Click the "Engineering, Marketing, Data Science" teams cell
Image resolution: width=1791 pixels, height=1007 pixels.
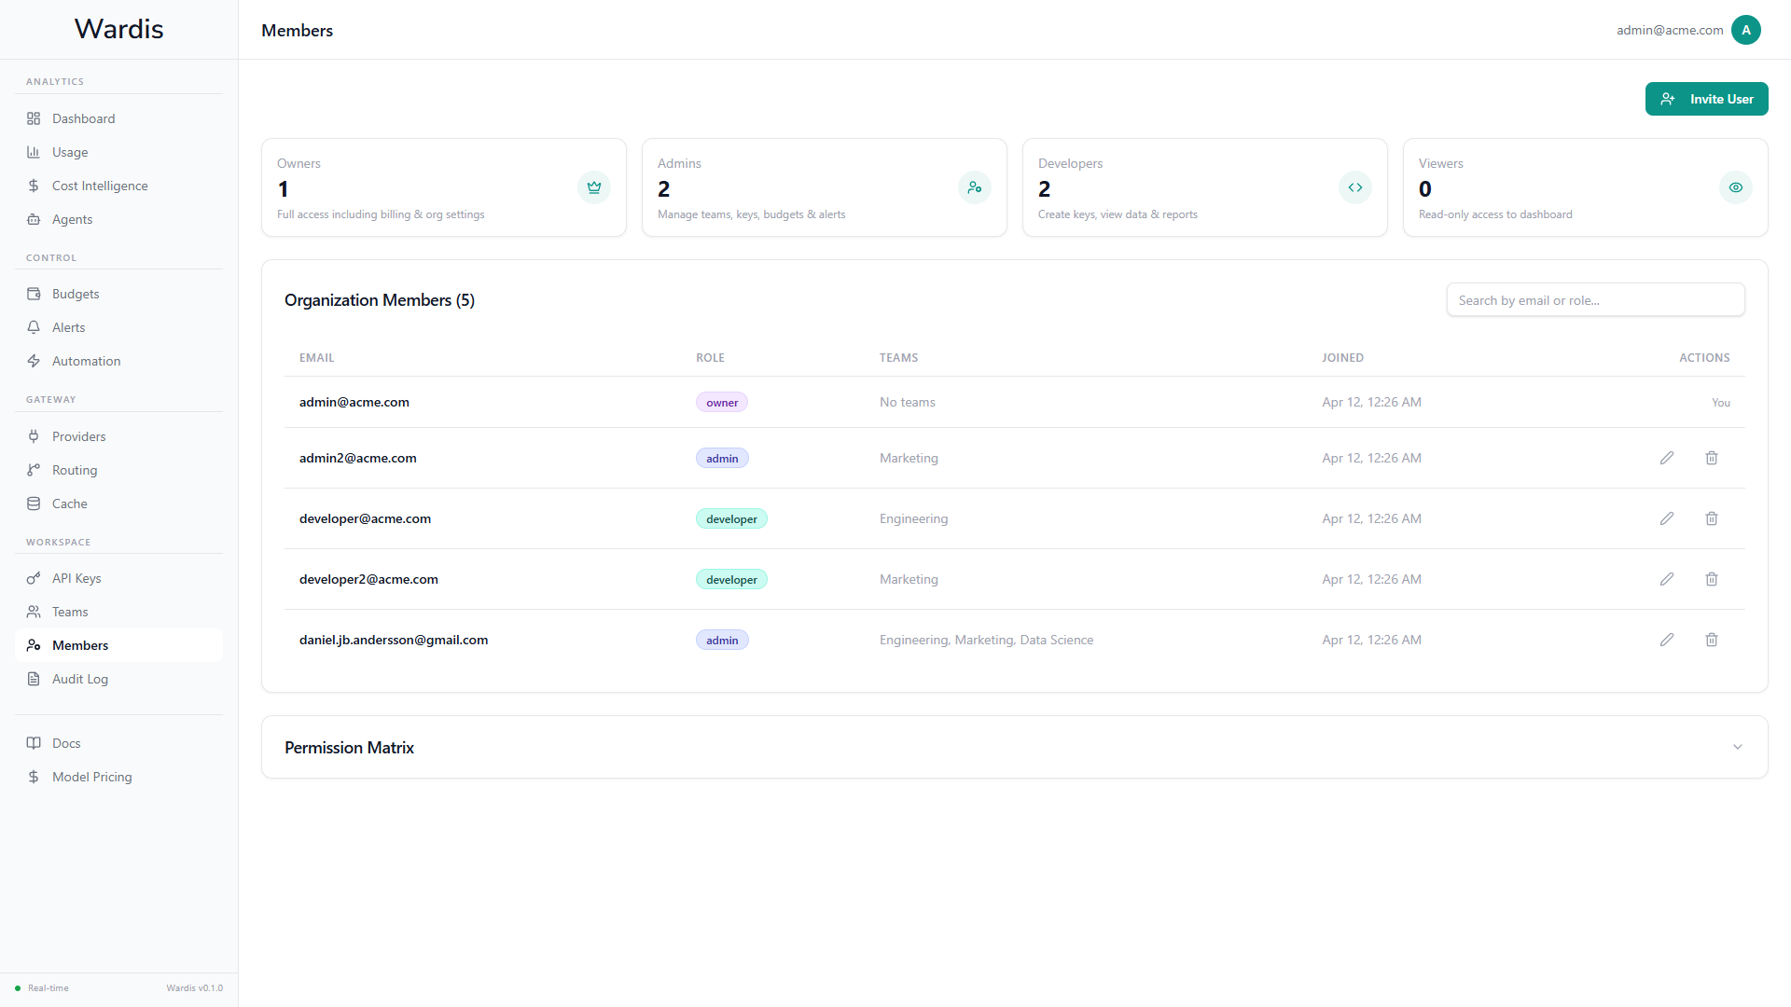click(x=986, y=640)
